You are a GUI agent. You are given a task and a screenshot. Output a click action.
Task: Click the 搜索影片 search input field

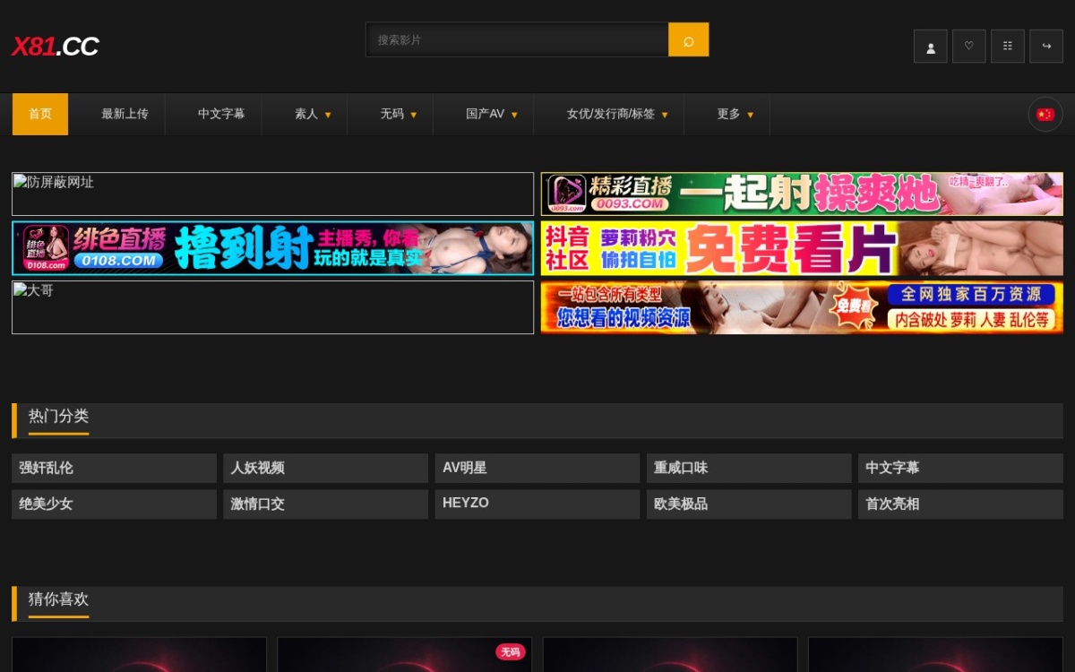click(517, 40)
